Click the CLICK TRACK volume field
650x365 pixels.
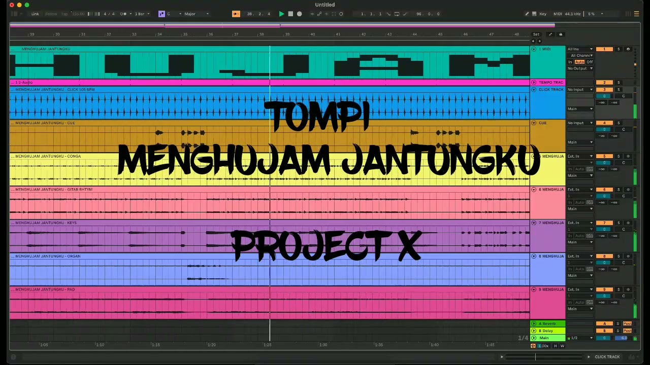tap(604, 96)
